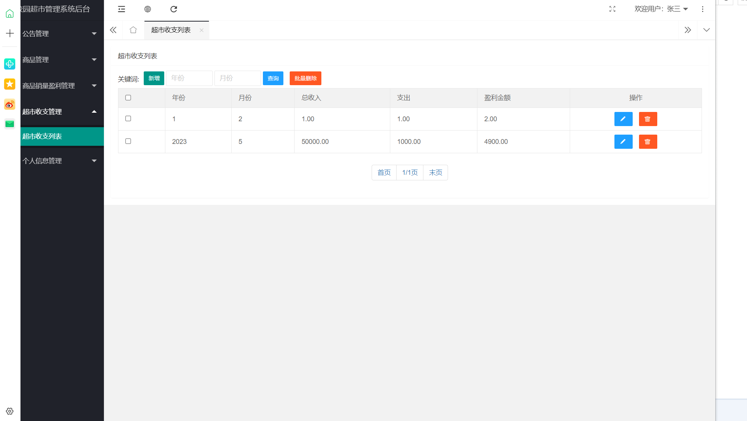This screenshot has width=747, height=421.
Task: Click the refresh page icon
Action: (x=174, y=9)
